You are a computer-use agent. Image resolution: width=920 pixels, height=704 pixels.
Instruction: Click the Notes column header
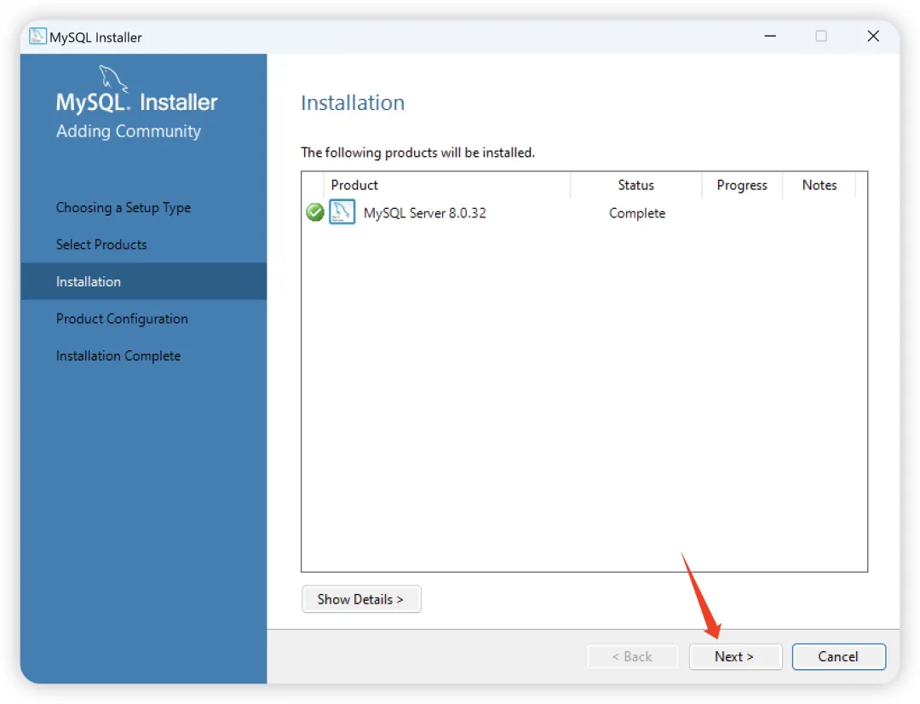(819, 185)
